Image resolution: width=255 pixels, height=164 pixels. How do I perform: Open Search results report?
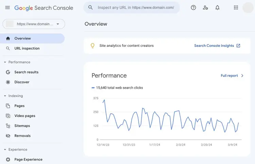click(x=32, y=72)
